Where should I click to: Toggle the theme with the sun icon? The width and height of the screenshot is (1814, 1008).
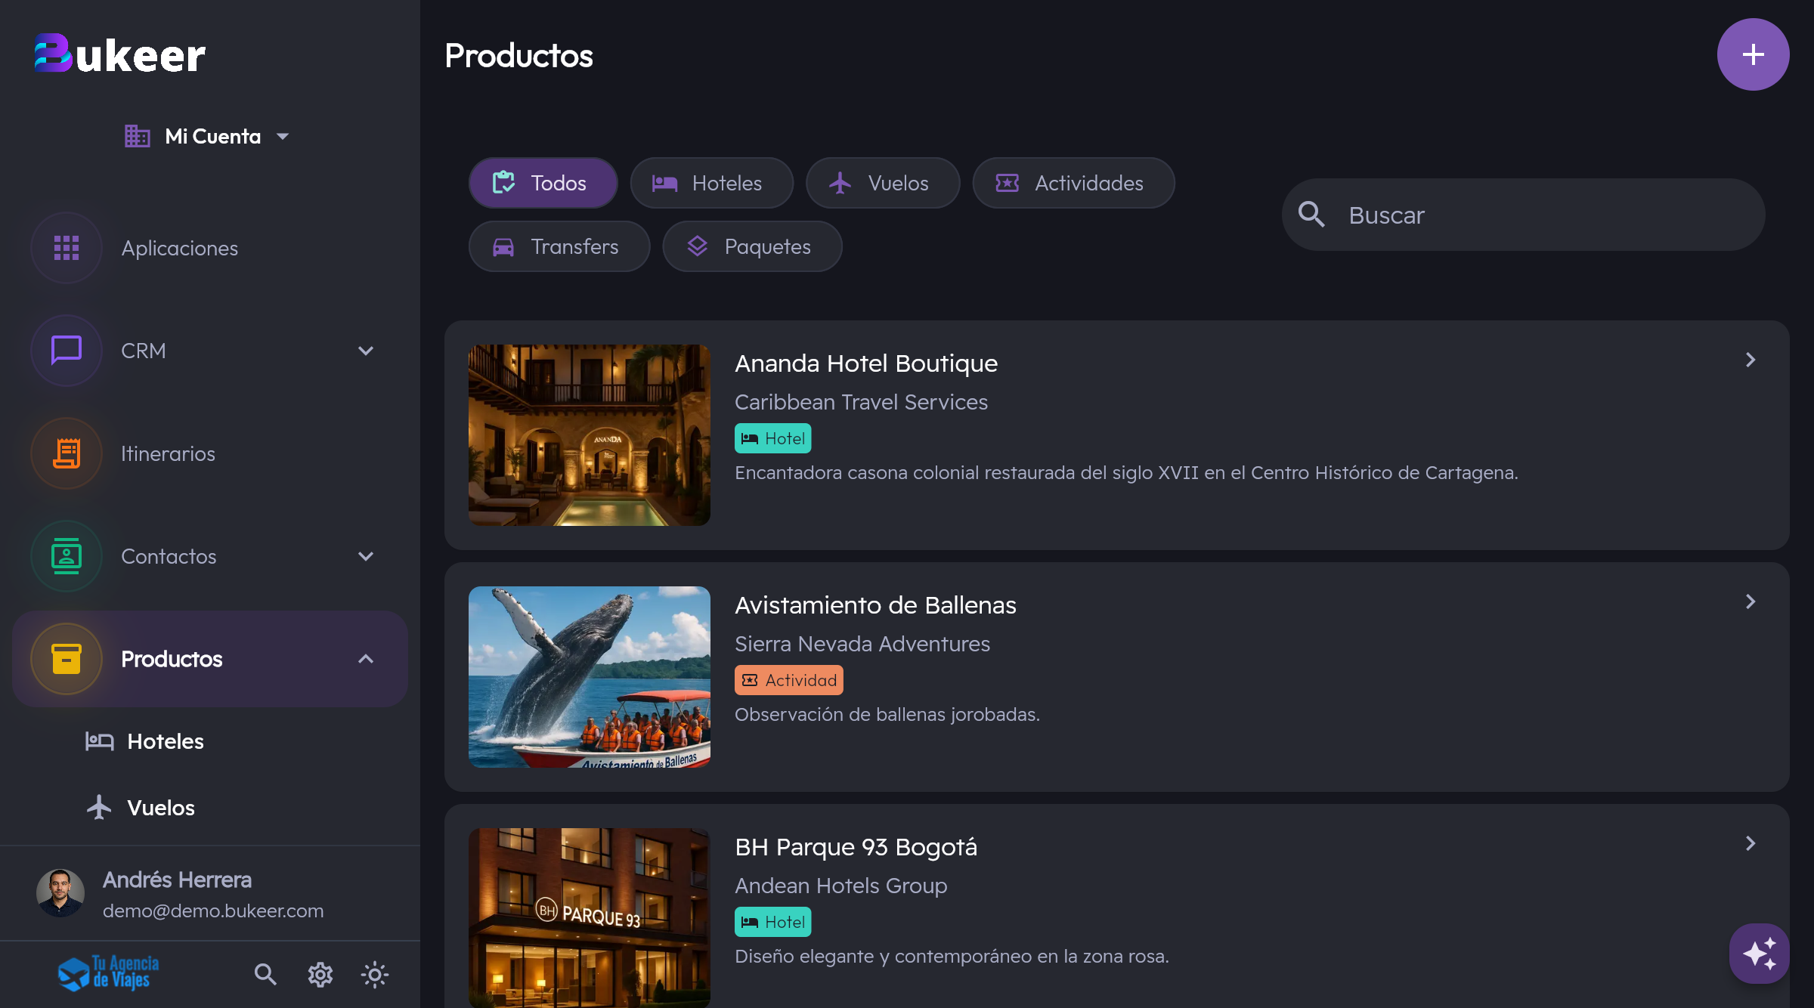click(x=374, y=975)
